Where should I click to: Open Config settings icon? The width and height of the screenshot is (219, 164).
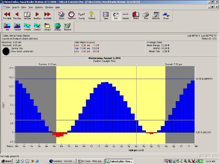[82, 15]
